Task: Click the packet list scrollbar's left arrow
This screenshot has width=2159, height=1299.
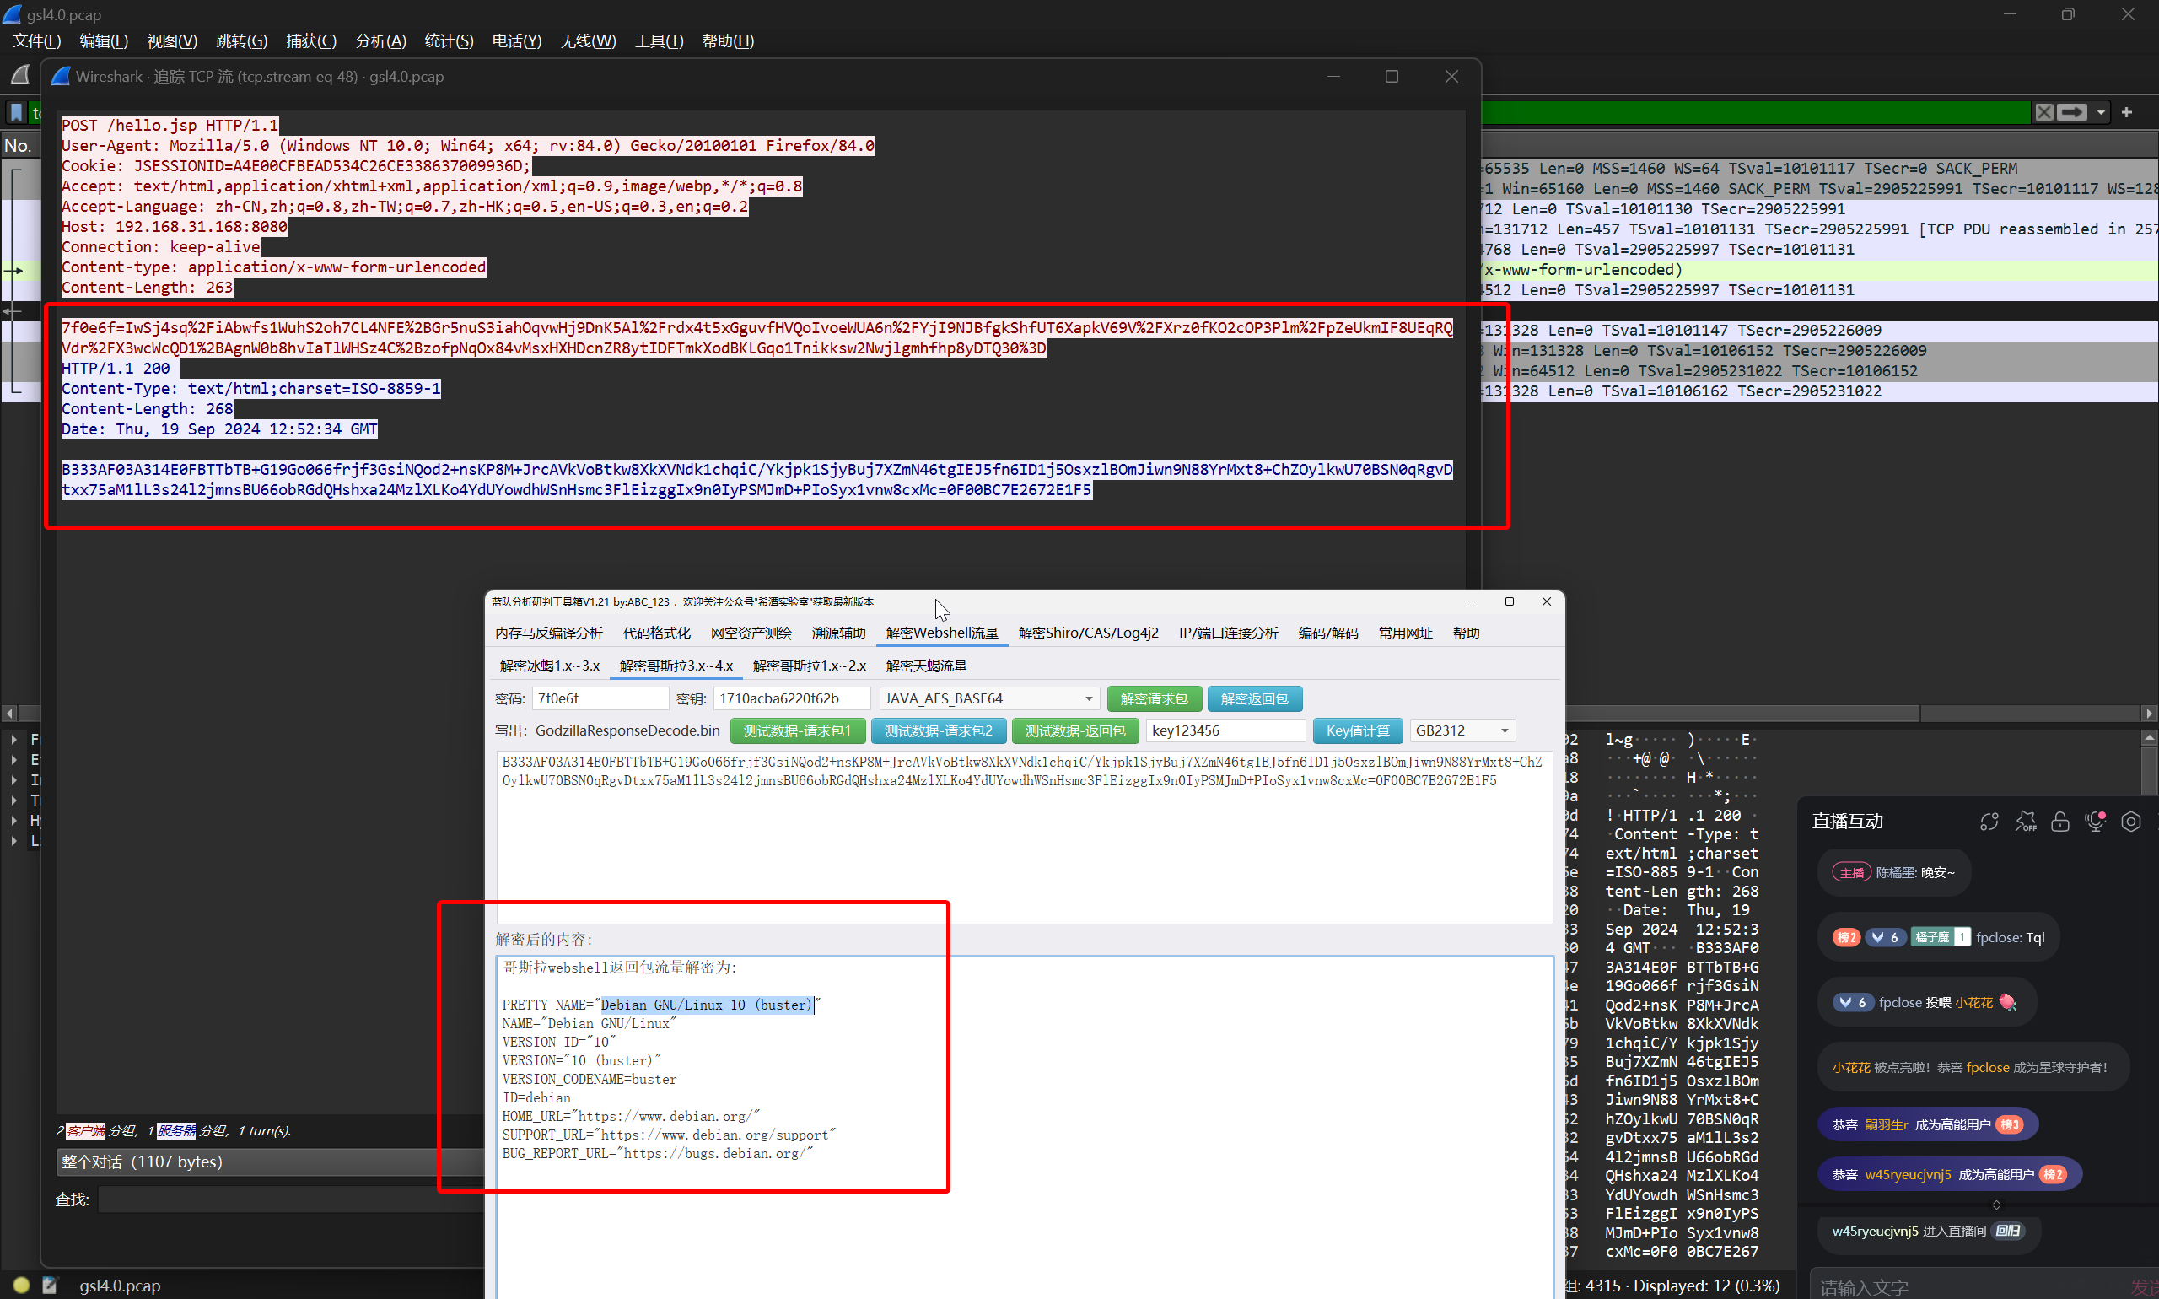Action: 8,714
